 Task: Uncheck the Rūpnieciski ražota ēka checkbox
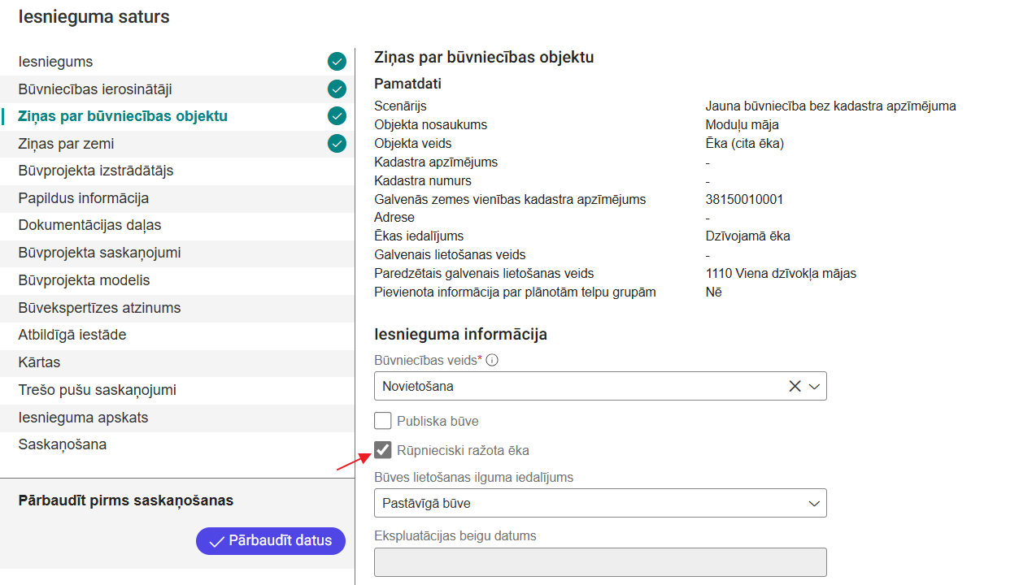(x=383, y=450)
